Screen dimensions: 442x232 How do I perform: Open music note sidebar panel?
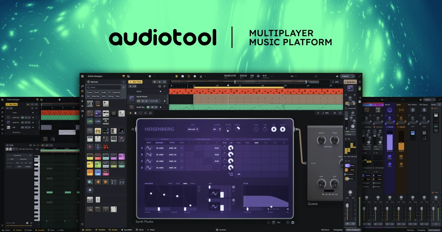(82, 86)
